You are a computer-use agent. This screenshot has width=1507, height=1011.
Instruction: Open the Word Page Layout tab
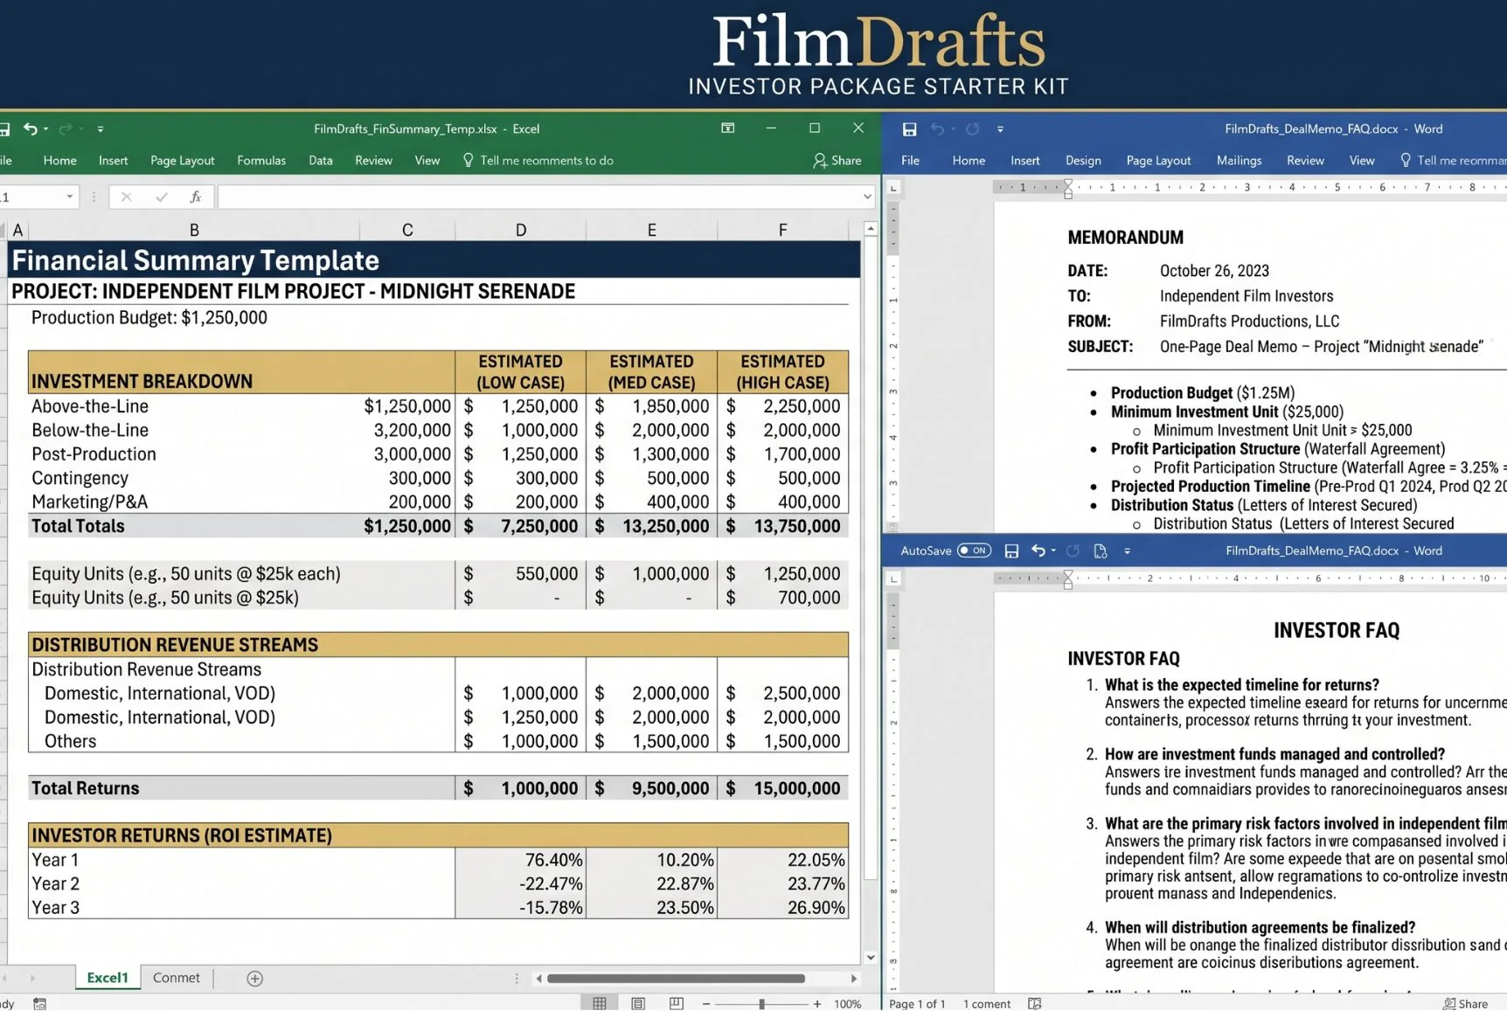pos(1158,161)
